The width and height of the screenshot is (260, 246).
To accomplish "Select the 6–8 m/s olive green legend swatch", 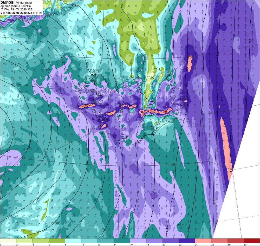I will click(57, 241).
